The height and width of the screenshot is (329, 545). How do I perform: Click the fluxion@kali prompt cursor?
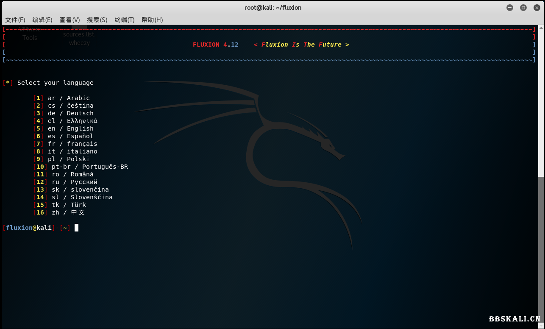[77, 228]
